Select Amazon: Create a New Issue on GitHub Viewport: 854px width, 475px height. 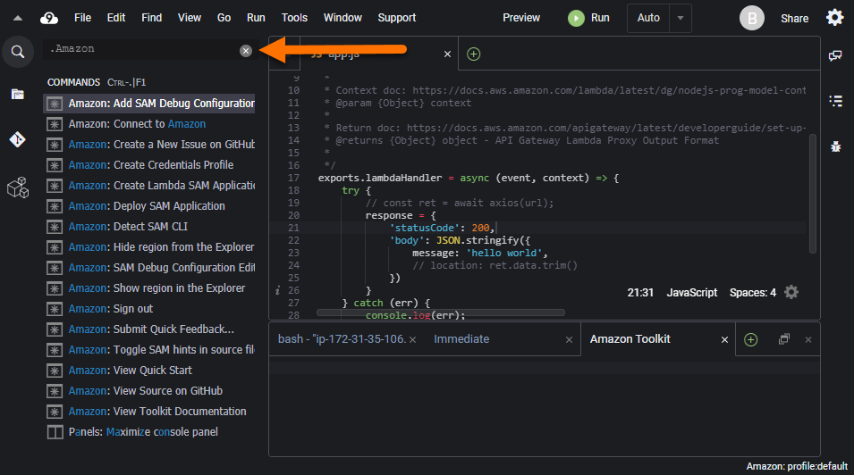pyautogui.click(x=148, y=145)
